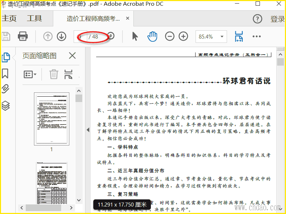Open the help question mark icon
The image size is (286, 214).
[257, 19]
